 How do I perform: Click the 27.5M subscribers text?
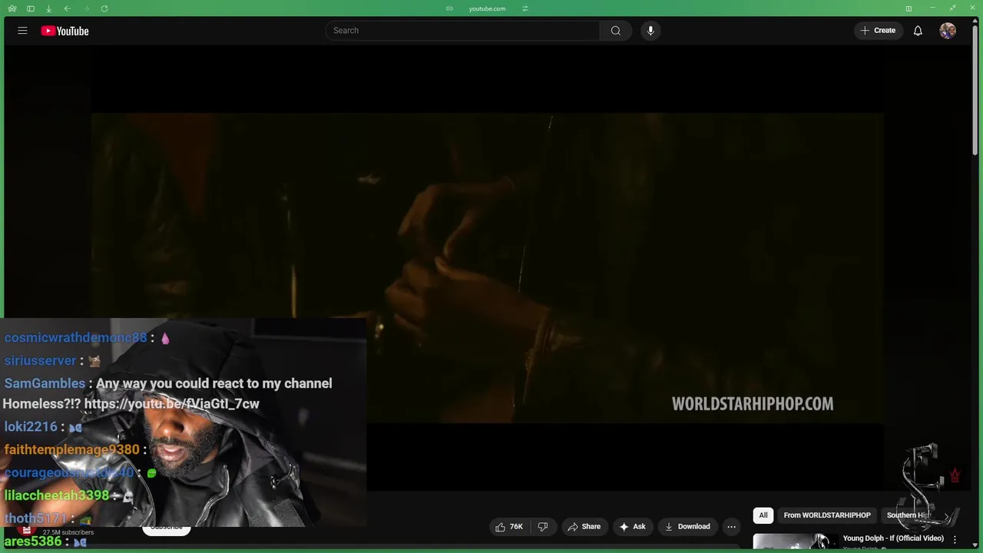pyautogui.click(x=68, y=532)
